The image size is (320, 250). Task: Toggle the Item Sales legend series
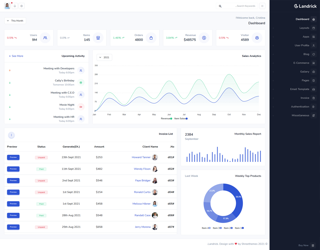pyautogui.click(x=181, y=118)
